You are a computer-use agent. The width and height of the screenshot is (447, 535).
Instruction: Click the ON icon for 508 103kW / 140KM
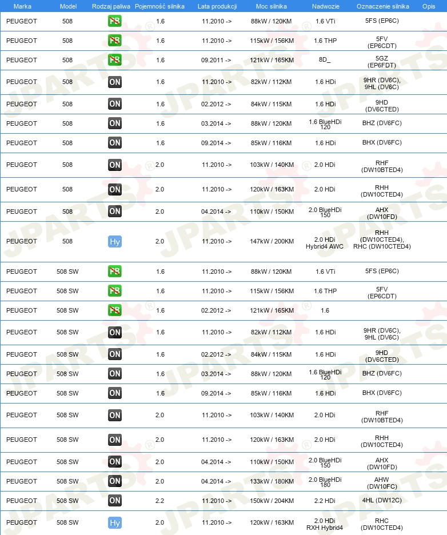(x=115, y=165)
